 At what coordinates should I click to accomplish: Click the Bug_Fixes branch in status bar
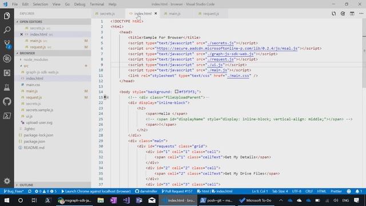[x=13, y=191]
